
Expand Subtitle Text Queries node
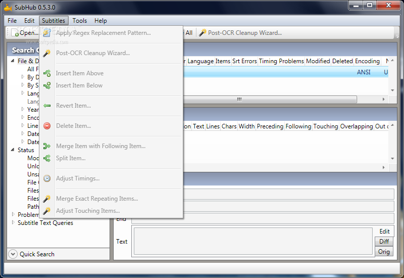pos(13,222)
